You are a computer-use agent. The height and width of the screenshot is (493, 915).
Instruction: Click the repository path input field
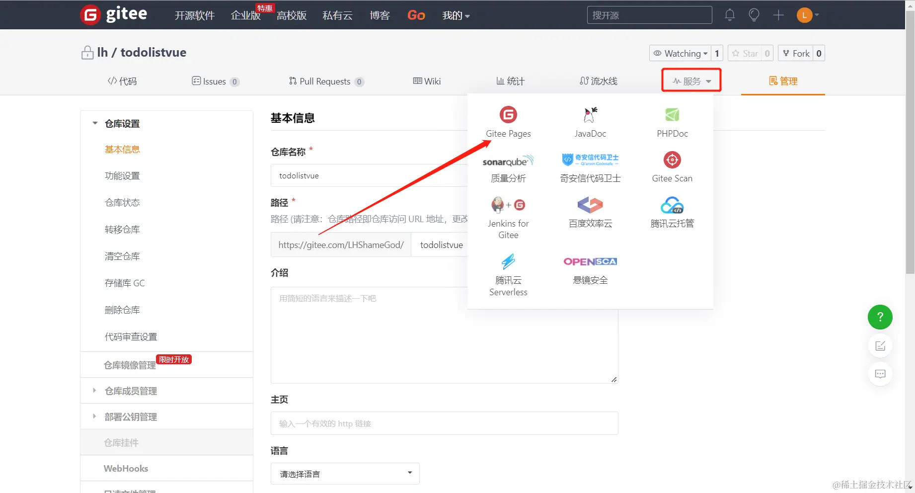tap(440, 245)
